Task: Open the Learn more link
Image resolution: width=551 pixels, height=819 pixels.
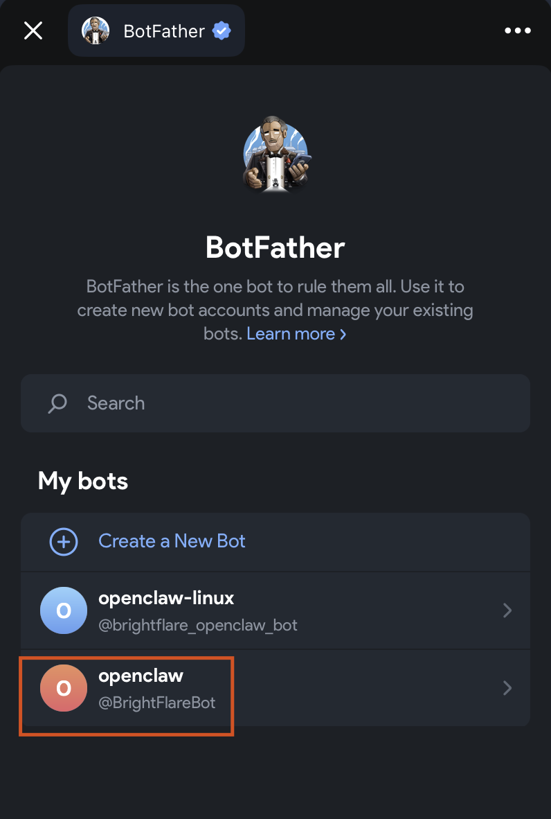Action: pyautogui.click(x=296, y=333)
